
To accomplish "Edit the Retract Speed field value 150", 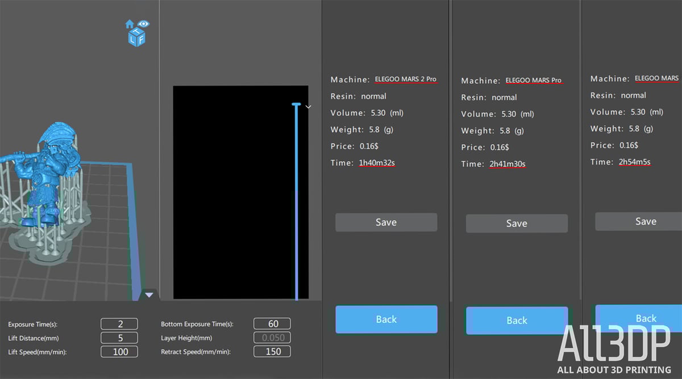I will (272, 351).
